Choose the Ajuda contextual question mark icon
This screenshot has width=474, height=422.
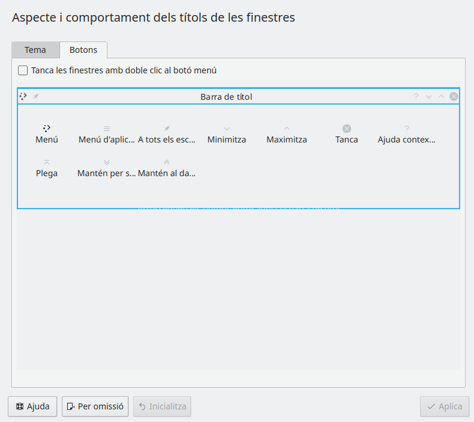407,128
